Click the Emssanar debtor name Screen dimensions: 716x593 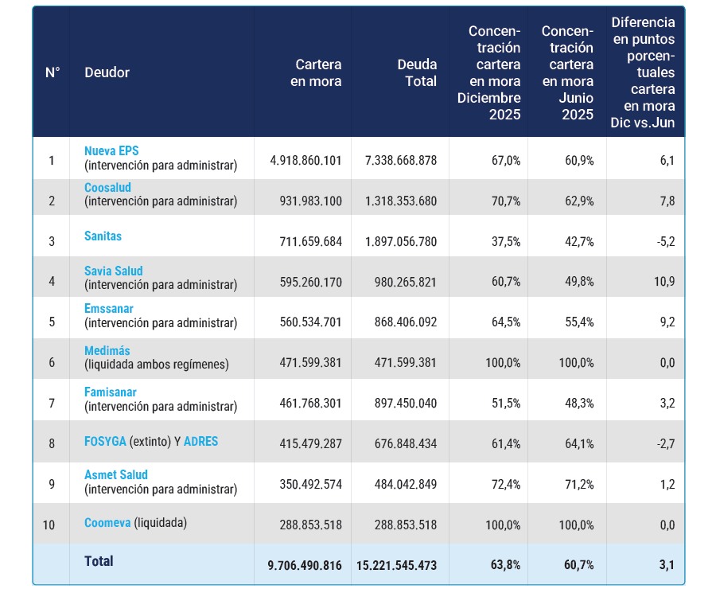coord(109,308)
